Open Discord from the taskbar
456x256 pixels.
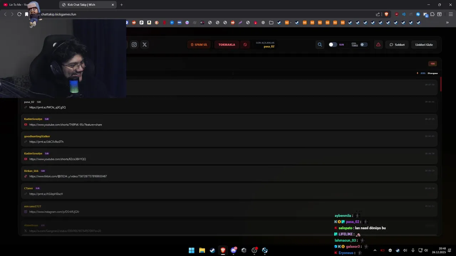[233, 250]
